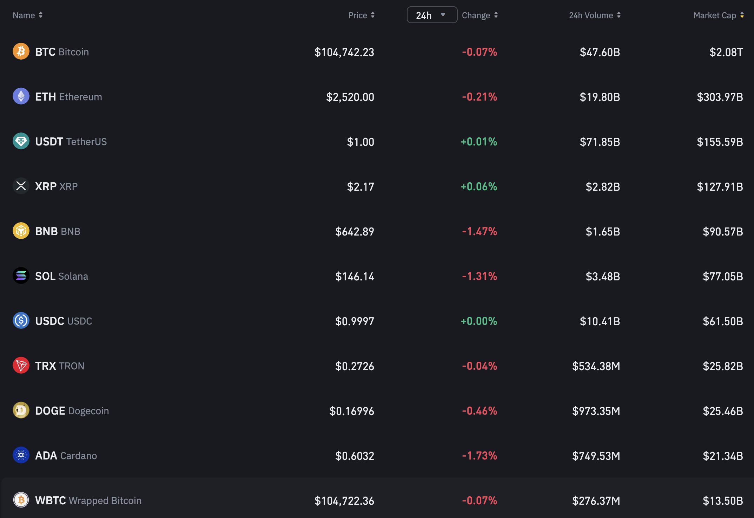Sort by Market Cap header
This screenshot has height=518, width=754.
(718, 15)
